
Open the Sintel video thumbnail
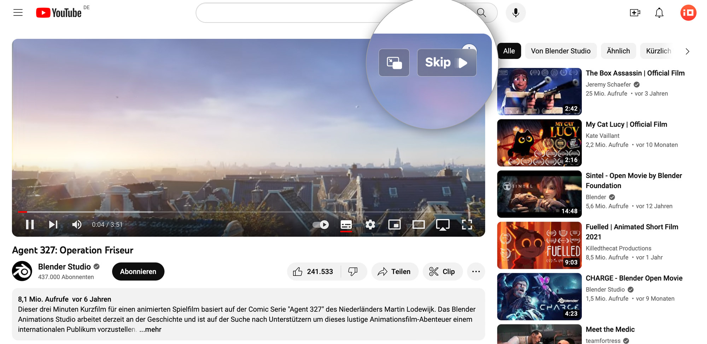(x=539, y=194)
